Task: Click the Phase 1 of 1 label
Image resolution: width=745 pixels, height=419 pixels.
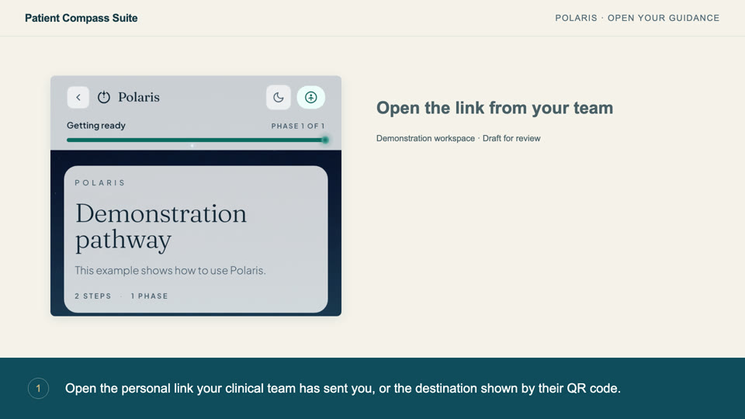Action: [x=298, y=126]
